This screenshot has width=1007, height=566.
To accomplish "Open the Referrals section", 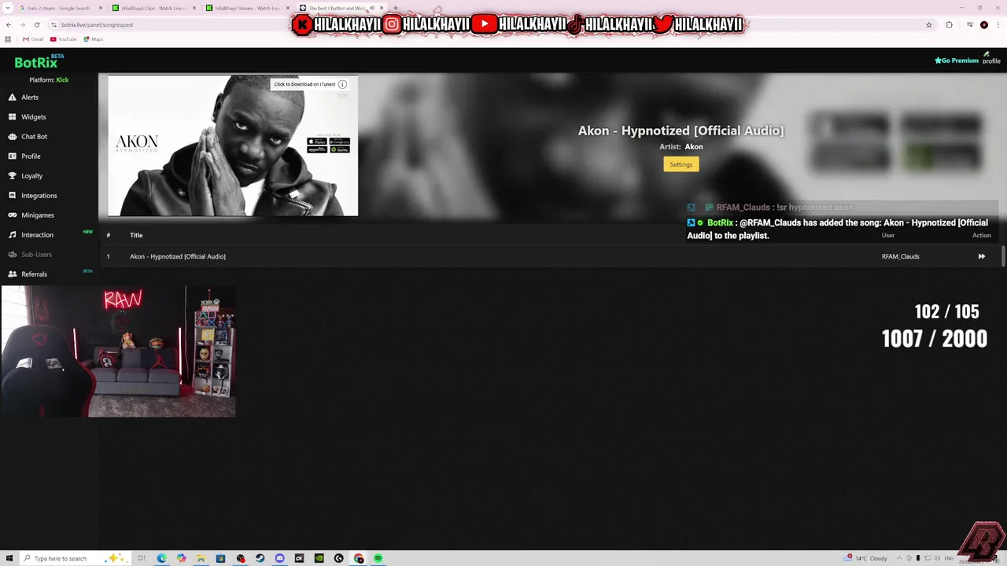I will (x=28, y=274).
